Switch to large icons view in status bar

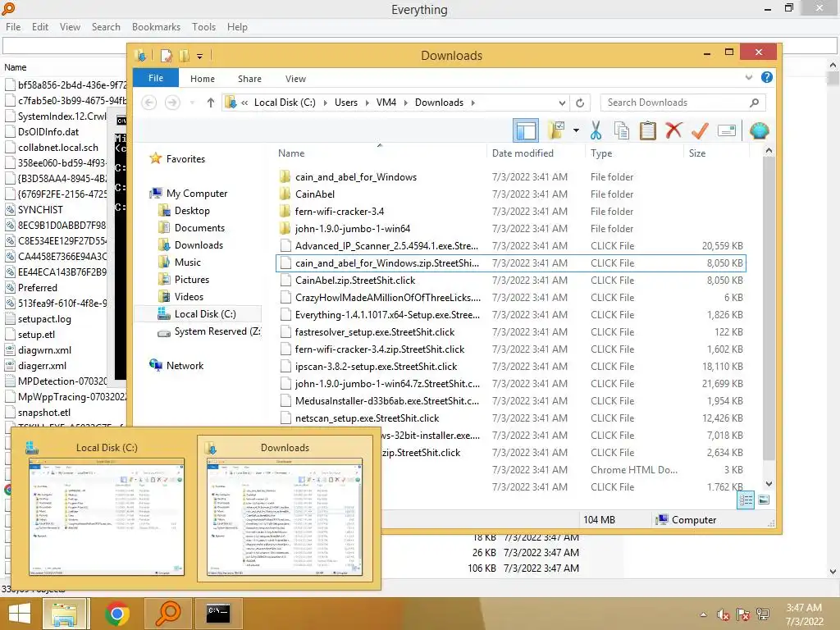pyautogui.click(x=764, y=500)
